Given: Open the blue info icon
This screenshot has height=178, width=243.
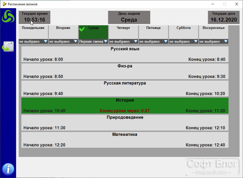Looking at the screenshot, I should (x=8, y=169).
